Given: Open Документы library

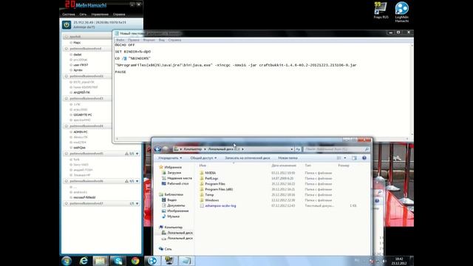Looking at the screenshot, I should coord(176,205).
